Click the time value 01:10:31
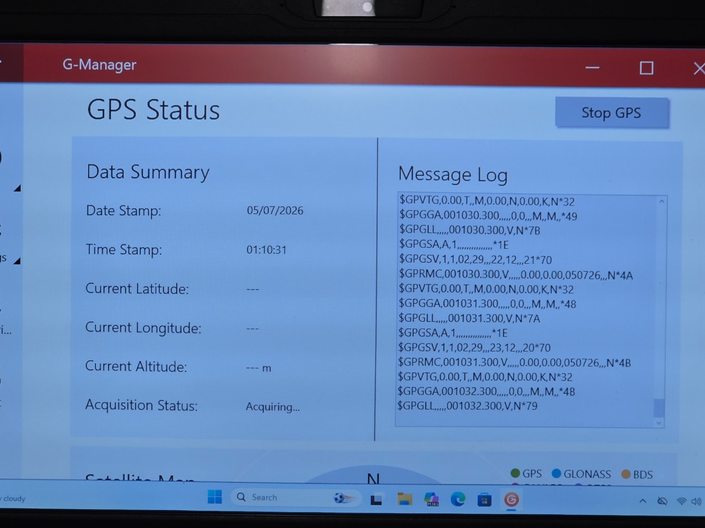Screen dimensions: 705x528 tap(267, 250)
